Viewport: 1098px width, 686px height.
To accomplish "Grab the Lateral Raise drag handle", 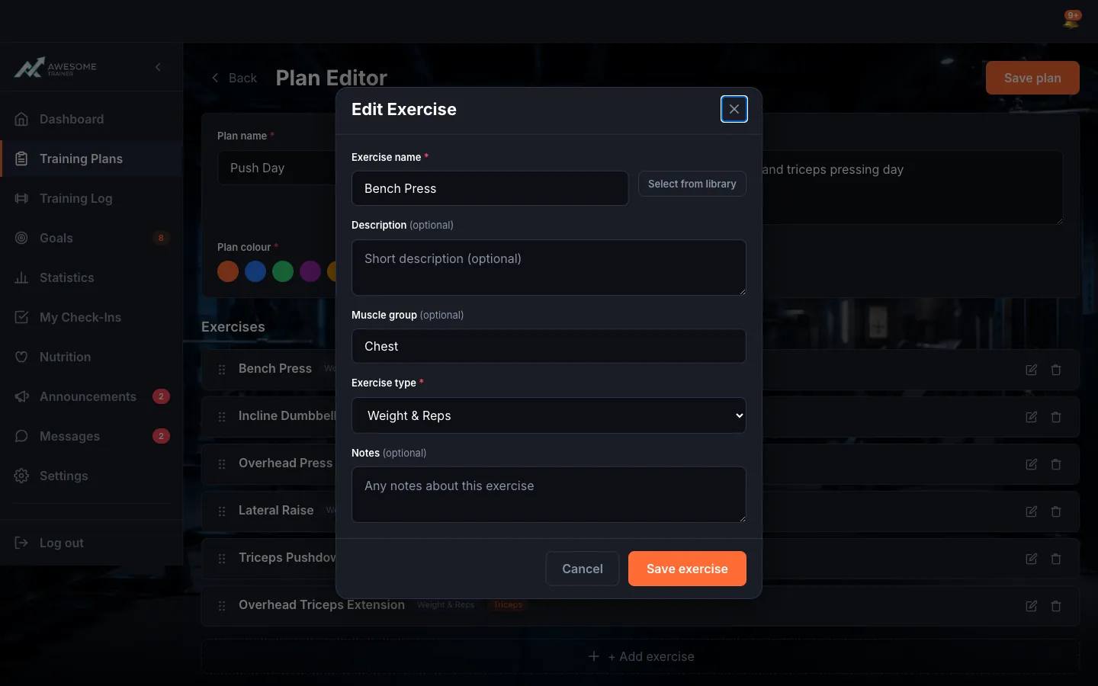I will click(222, 511).
